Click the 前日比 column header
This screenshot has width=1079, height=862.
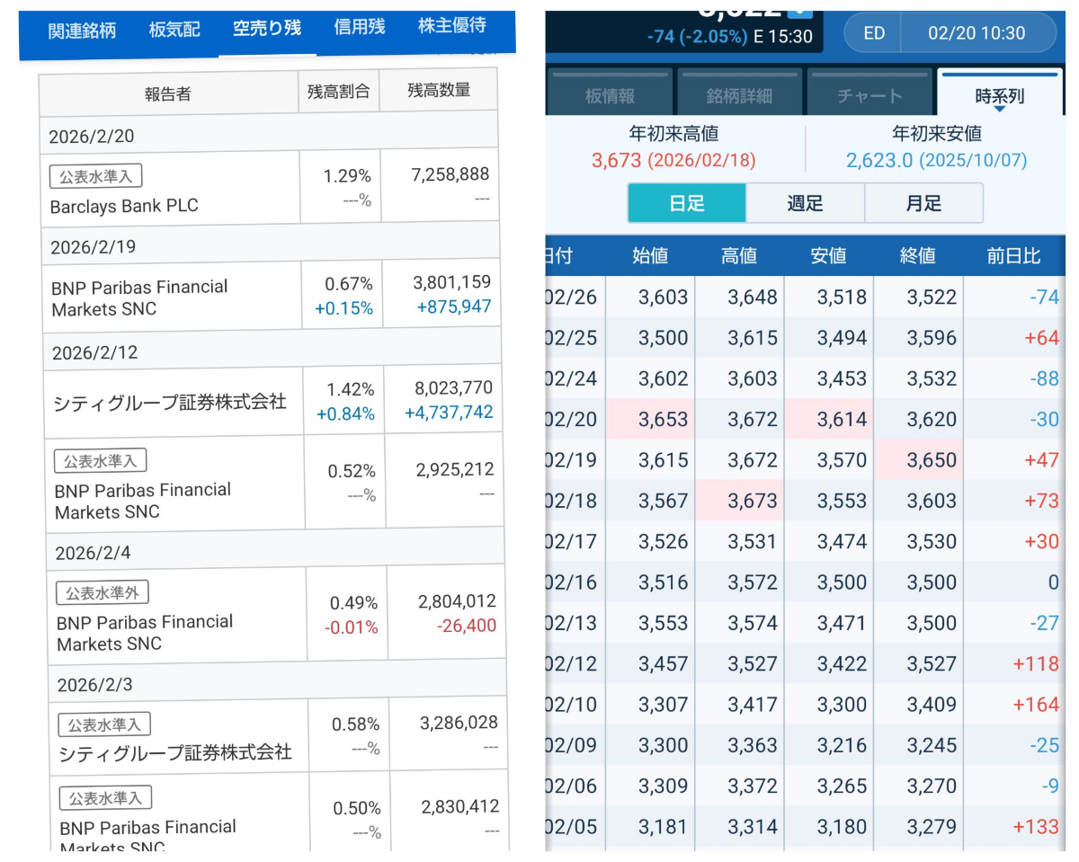pyautogui.click(x=1013, y=256)
